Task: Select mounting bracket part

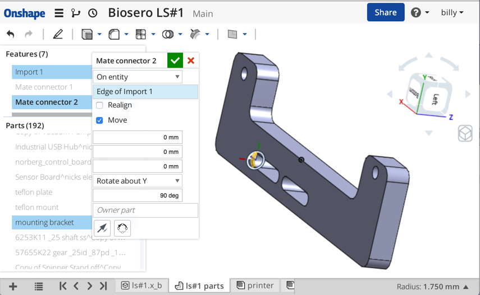Action: [52, 222]
